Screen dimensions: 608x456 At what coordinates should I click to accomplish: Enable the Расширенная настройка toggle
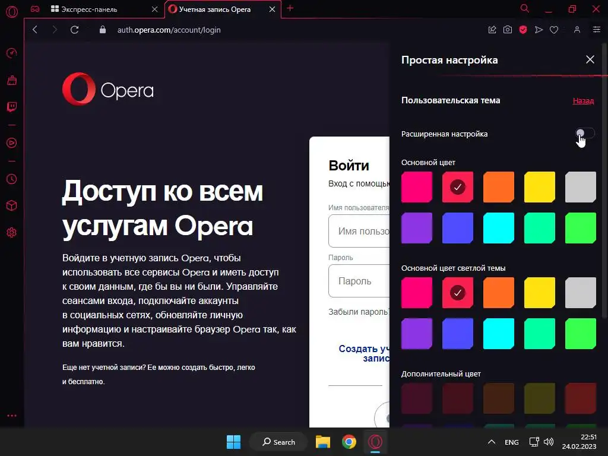[x=585, y=134]
